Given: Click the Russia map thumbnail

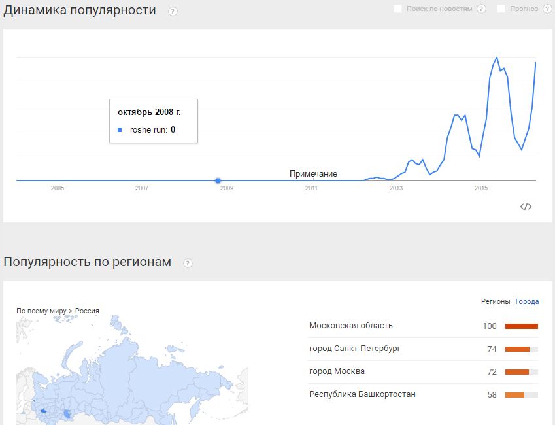Looking at the screenshot, I should click(133, 370).
